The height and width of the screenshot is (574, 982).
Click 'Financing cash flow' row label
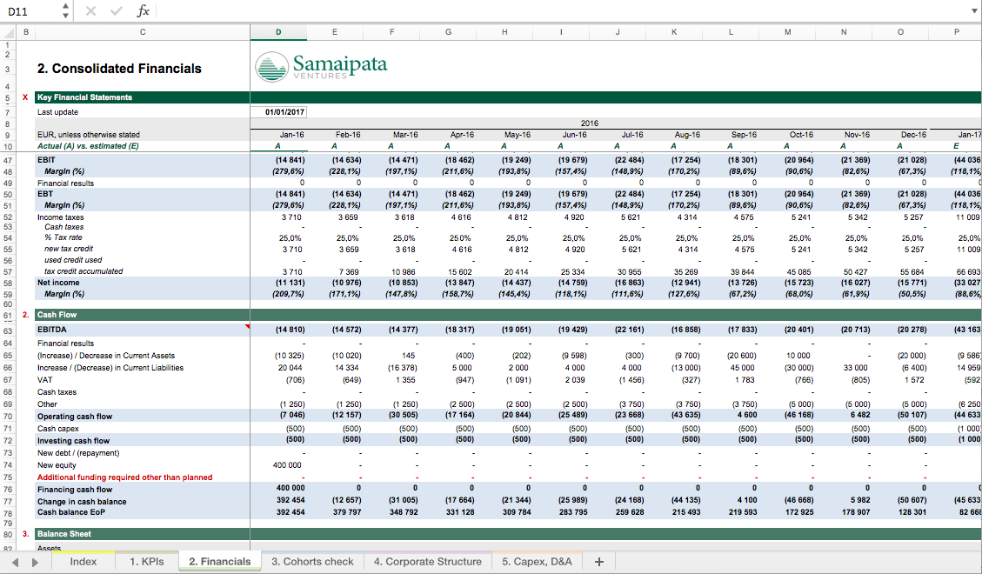tap(75, 490)
